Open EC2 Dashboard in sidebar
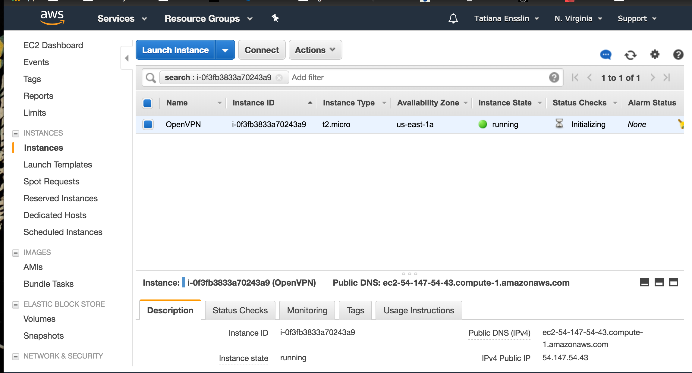 pyautogui.click(x=53, y=45)
